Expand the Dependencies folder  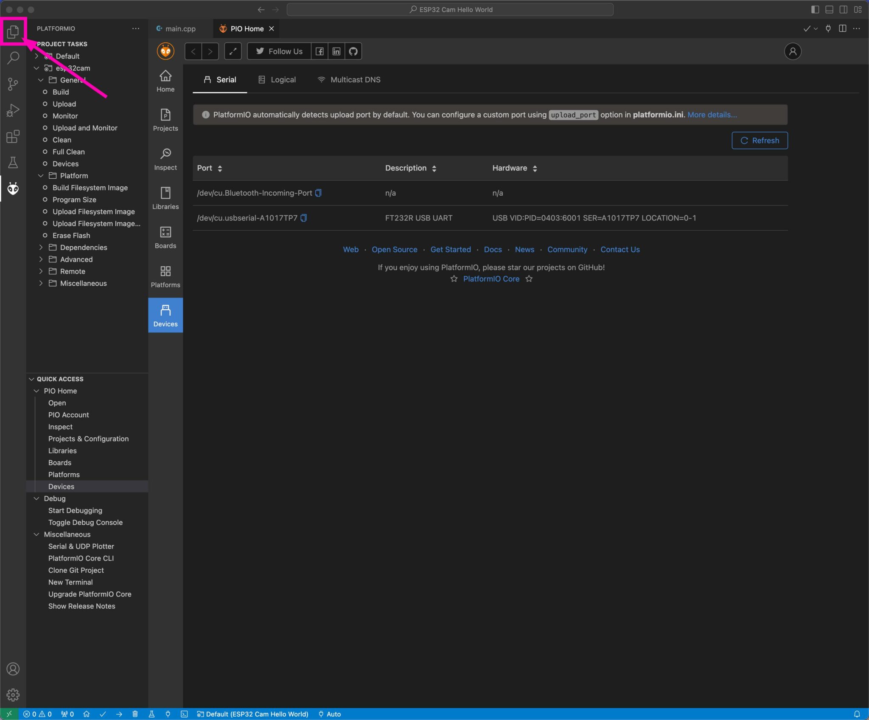pyautogui.click(x=83, y=247)
